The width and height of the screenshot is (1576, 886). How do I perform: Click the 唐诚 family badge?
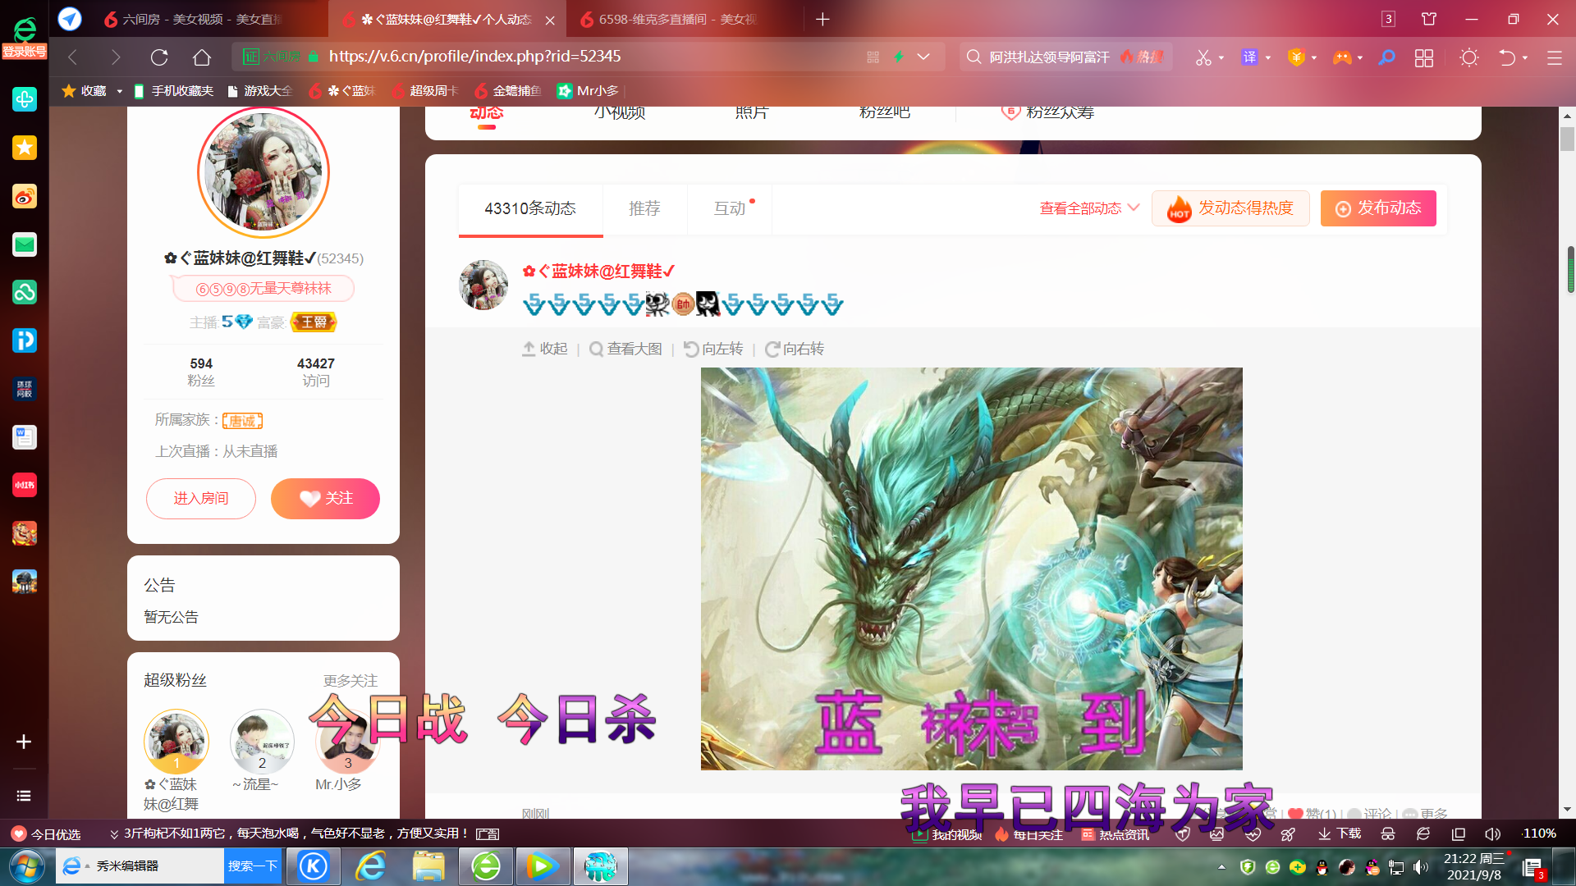(x=242, y=421)
